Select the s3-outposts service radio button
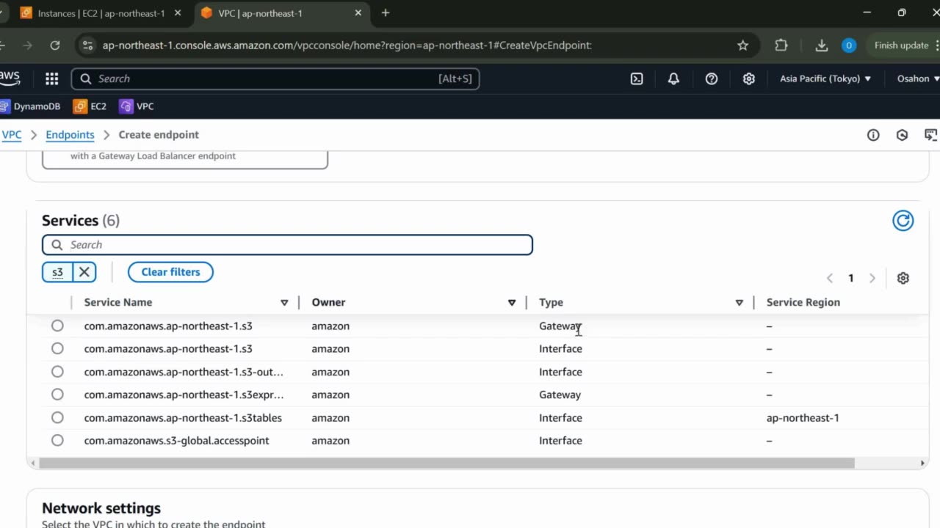 tap(57, 372)
